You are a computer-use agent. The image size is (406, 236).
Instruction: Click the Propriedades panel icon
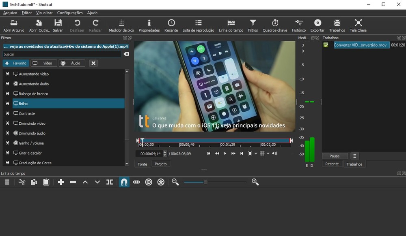pos(149,25)
